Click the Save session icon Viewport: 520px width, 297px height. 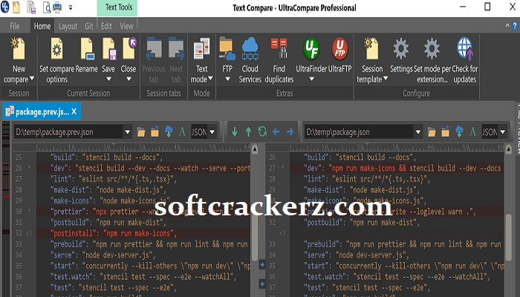[109, 49]
